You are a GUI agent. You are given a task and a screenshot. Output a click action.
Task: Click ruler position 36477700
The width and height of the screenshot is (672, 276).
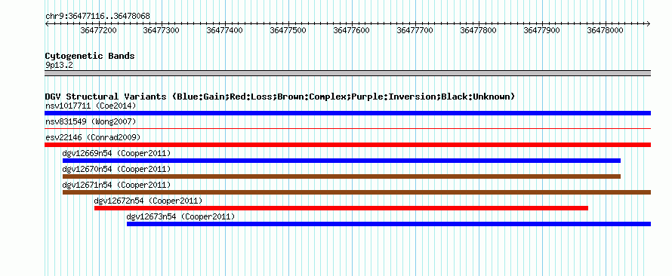[x=415, y=30]
